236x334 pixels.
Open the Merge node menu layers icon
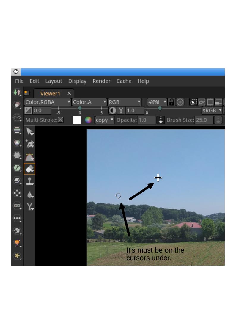pos(17,181)
